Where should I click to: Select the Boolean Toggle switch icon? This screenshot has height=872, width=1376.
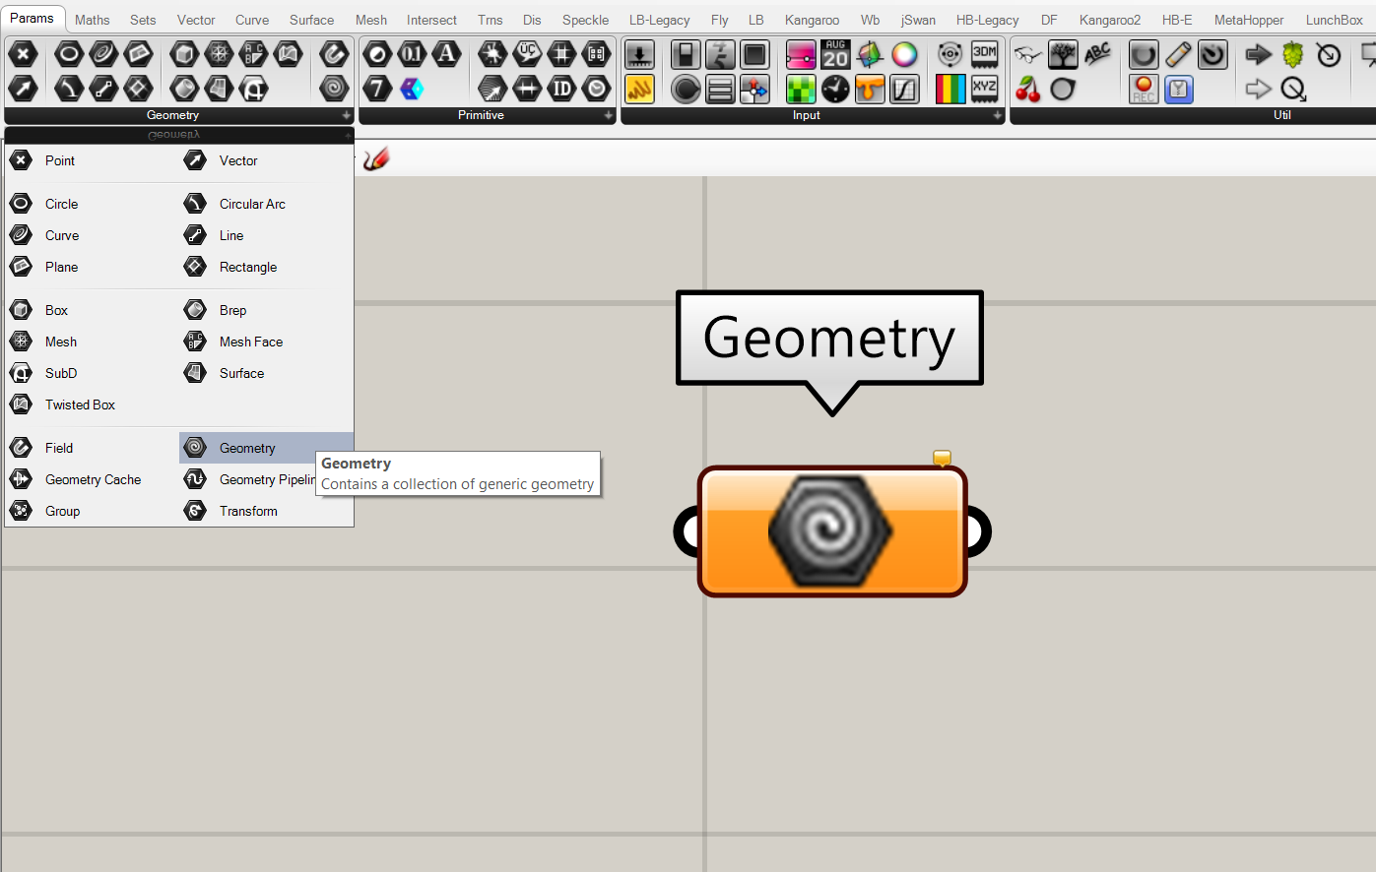686,54
